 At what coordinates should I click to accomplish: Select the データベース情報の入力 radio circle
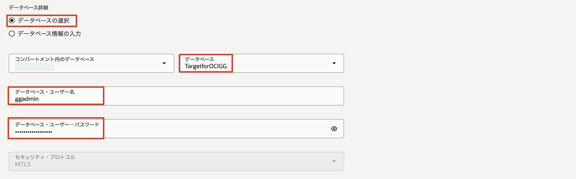pos(12,34)
